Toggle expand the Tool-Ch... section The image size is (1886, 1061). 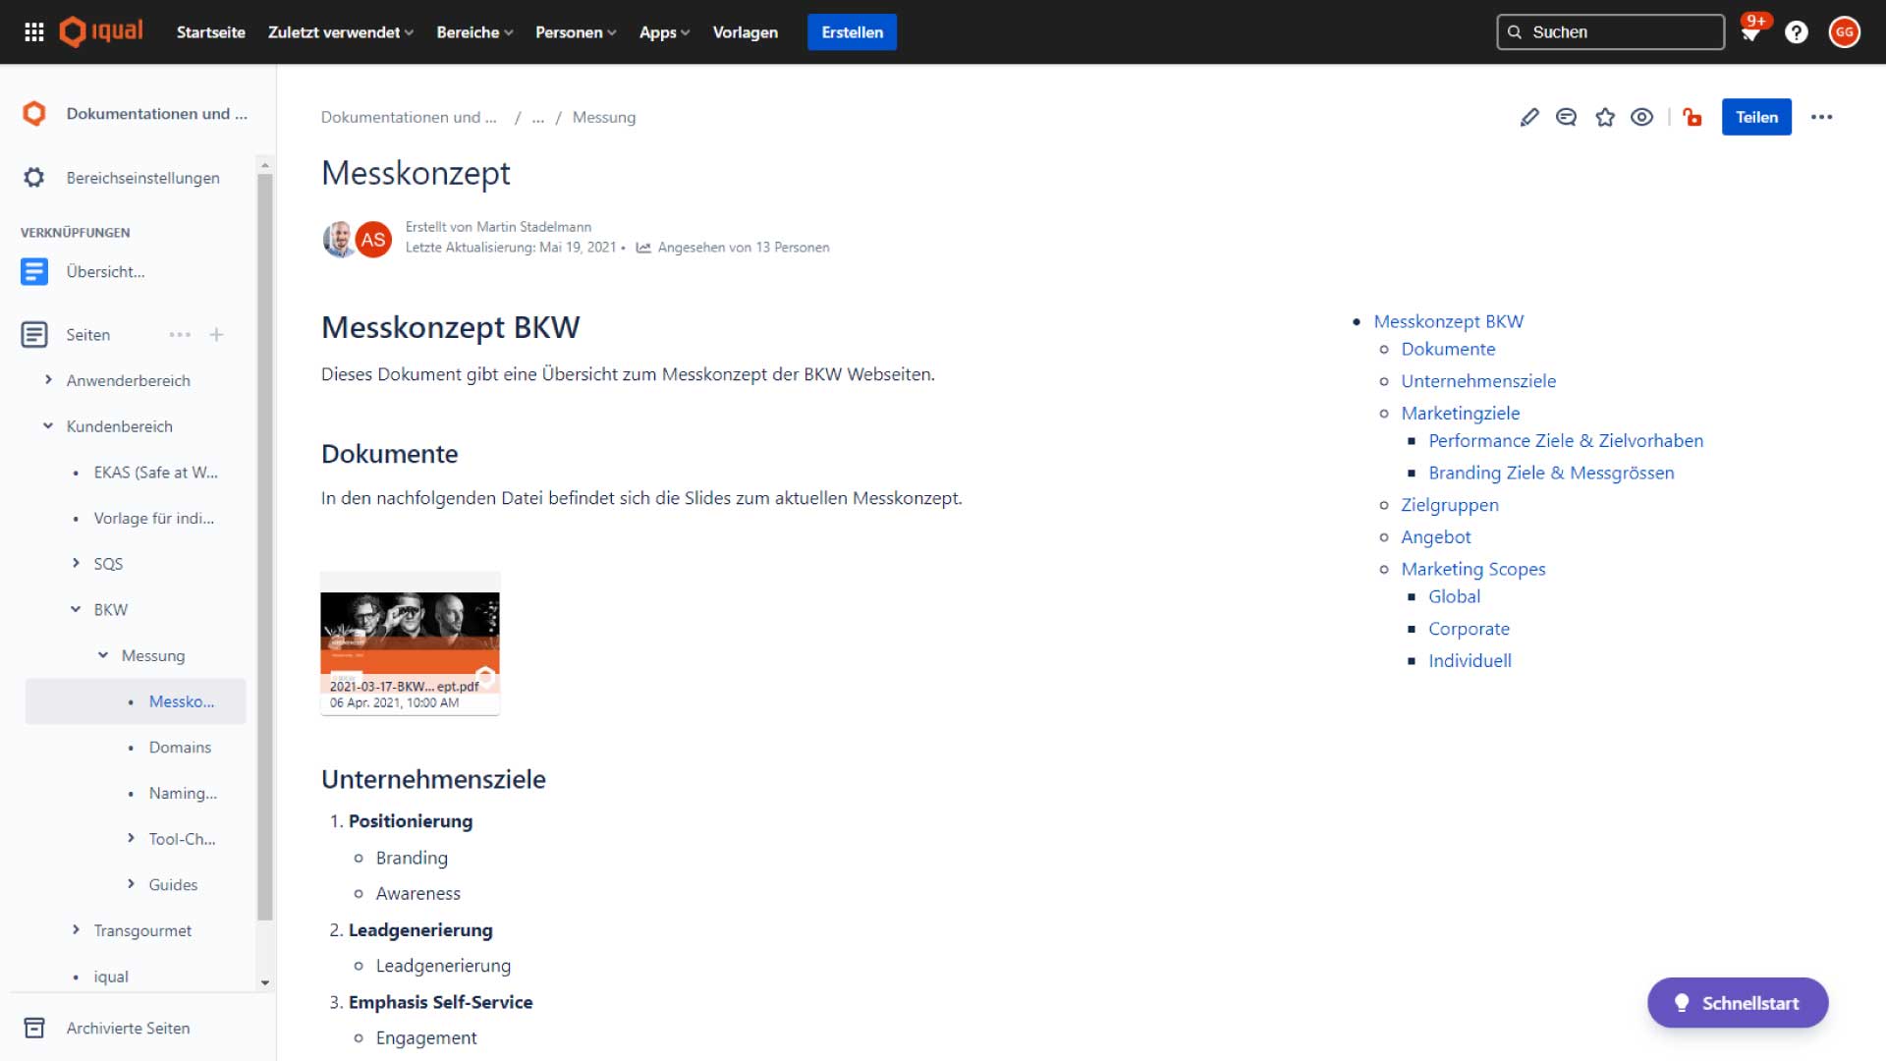[x=130, y=838]
